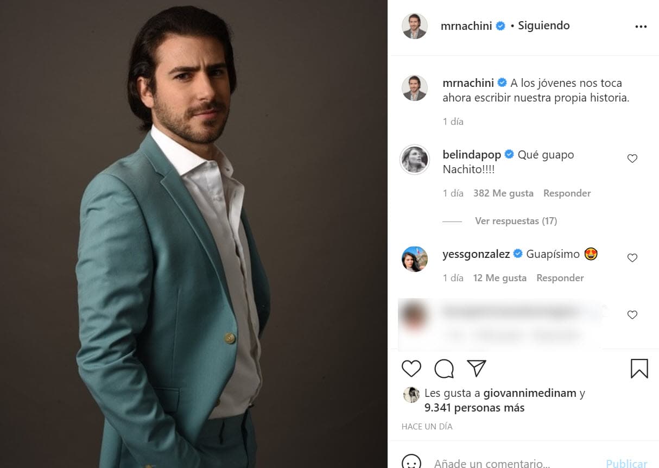
Task: Open comments via the speech bubble icon
Action: click(x=444, y=368)
